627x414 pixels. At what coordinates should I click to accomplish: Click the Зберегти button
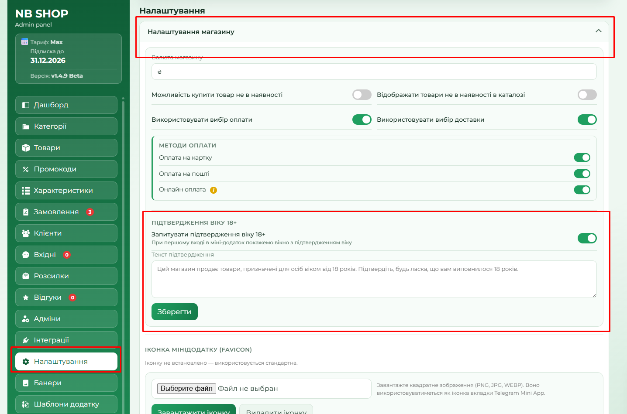pyautogui.click(x=175, y=311)
